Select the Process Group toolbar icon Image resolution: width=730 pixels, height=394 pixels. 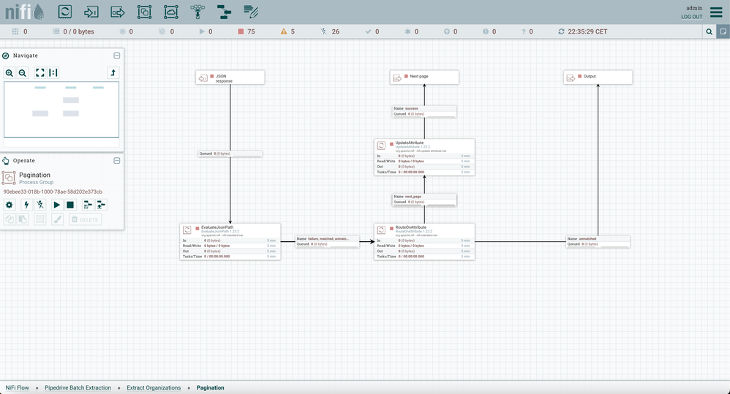[144, 12]
